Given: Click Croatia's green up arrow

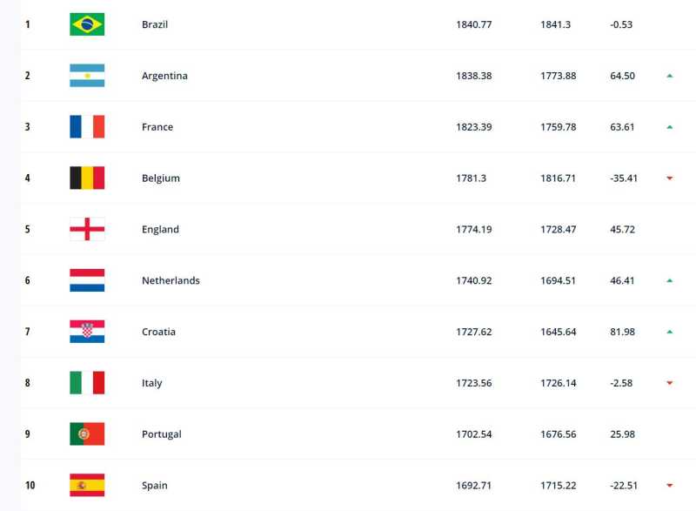Looking at the screenshot, I should 669,332.
